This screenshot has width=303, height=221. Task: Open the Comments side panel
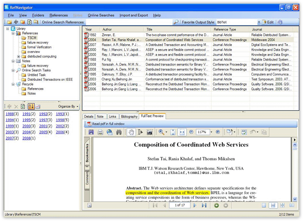[x=87, y=178]
